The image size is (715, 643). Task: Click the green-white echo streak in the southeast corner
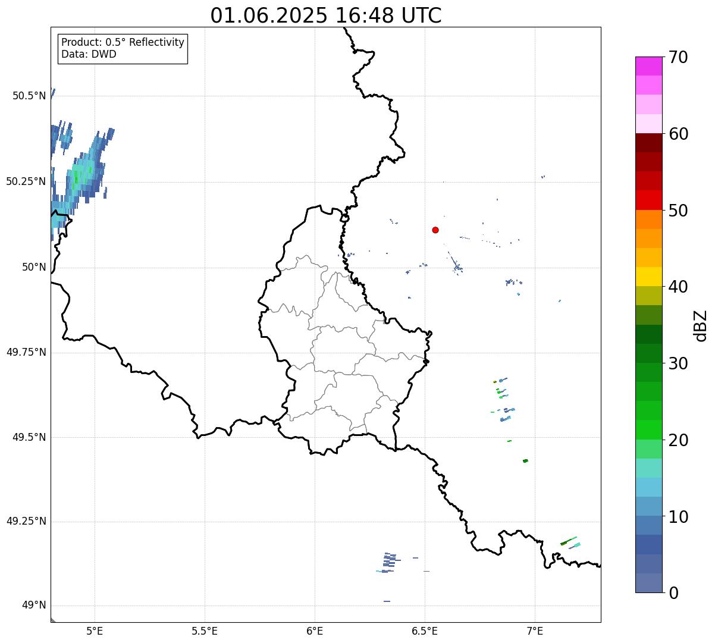click(570, 542)
